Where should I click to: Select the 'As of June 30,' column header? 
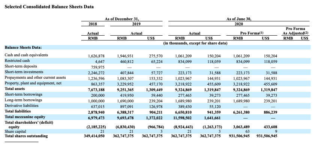tap(239, 19)
